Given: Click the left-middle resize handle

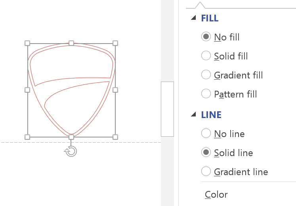Looking at the screenshot, I should point(27,90).
